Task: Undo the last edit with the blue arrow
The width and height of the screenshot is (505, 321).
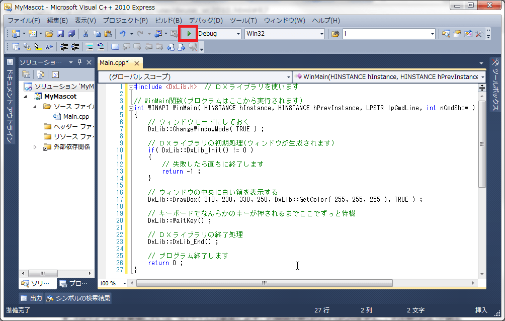Action: (x=122, y=34)
